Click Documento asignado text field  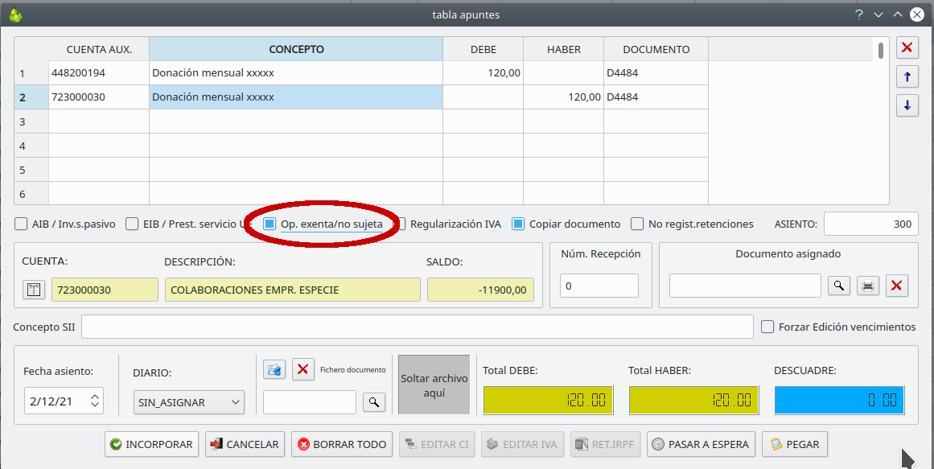tap(745, 286)
